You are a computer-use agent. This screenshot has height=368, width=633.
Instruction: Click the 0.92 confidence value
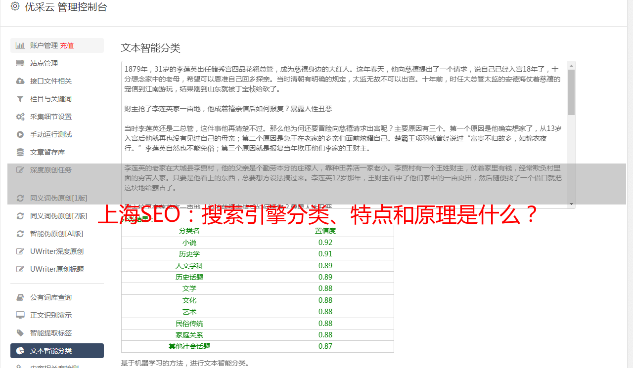pos(325,243)
